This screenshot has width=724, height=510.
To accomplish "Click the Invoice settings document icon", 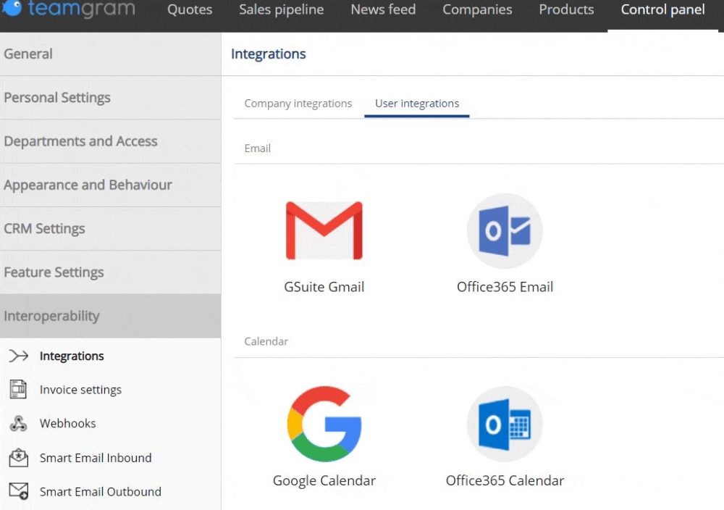I will point(19,390).
